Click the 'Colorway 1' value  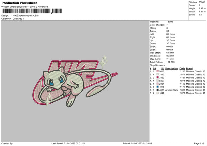pyautogui.click(x=18, y=19)
